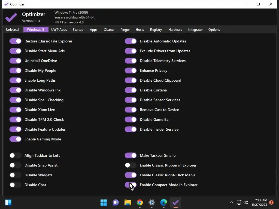Turn off Enhance Privacy switch

pyautogui.click(x=131, y=70)
